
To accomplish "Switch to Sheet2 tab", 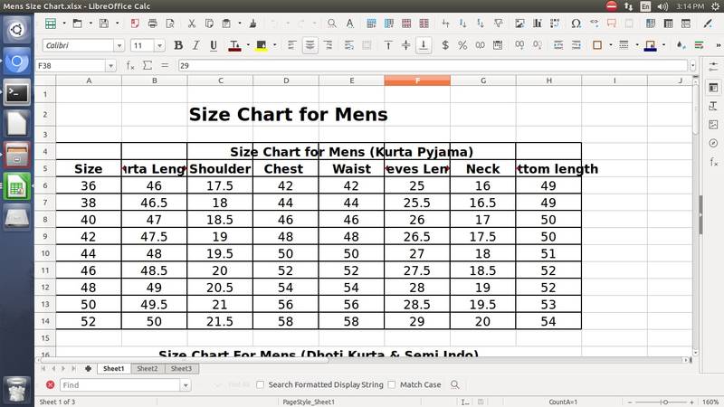I will (x=147, y=369).
